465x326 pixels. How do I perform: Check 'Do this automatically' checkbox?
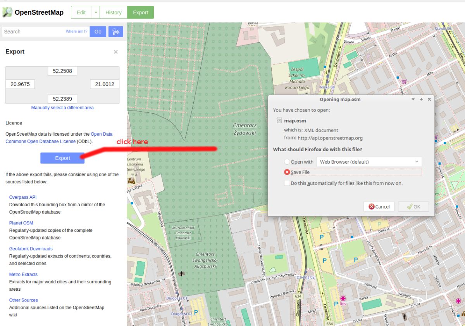pos(287,183)
